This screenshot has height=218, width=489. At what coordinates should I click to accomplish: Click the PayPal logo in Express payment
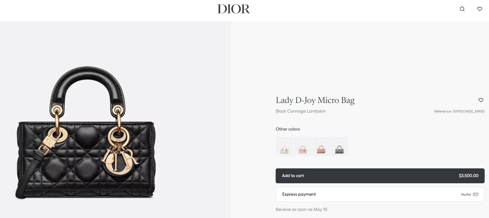point(466,194)
